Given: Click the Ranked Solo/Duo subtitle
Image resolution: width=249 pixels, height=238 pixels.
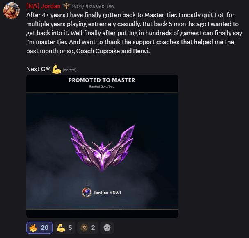Looking at the screenshot, I should pyautogui.click(x=102, y=86).
